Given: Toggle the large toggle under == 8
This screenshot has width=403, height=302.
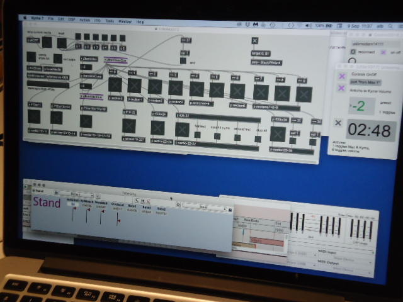Looking at the screenshot, I should pyautogui.click(x=282, y=94).
